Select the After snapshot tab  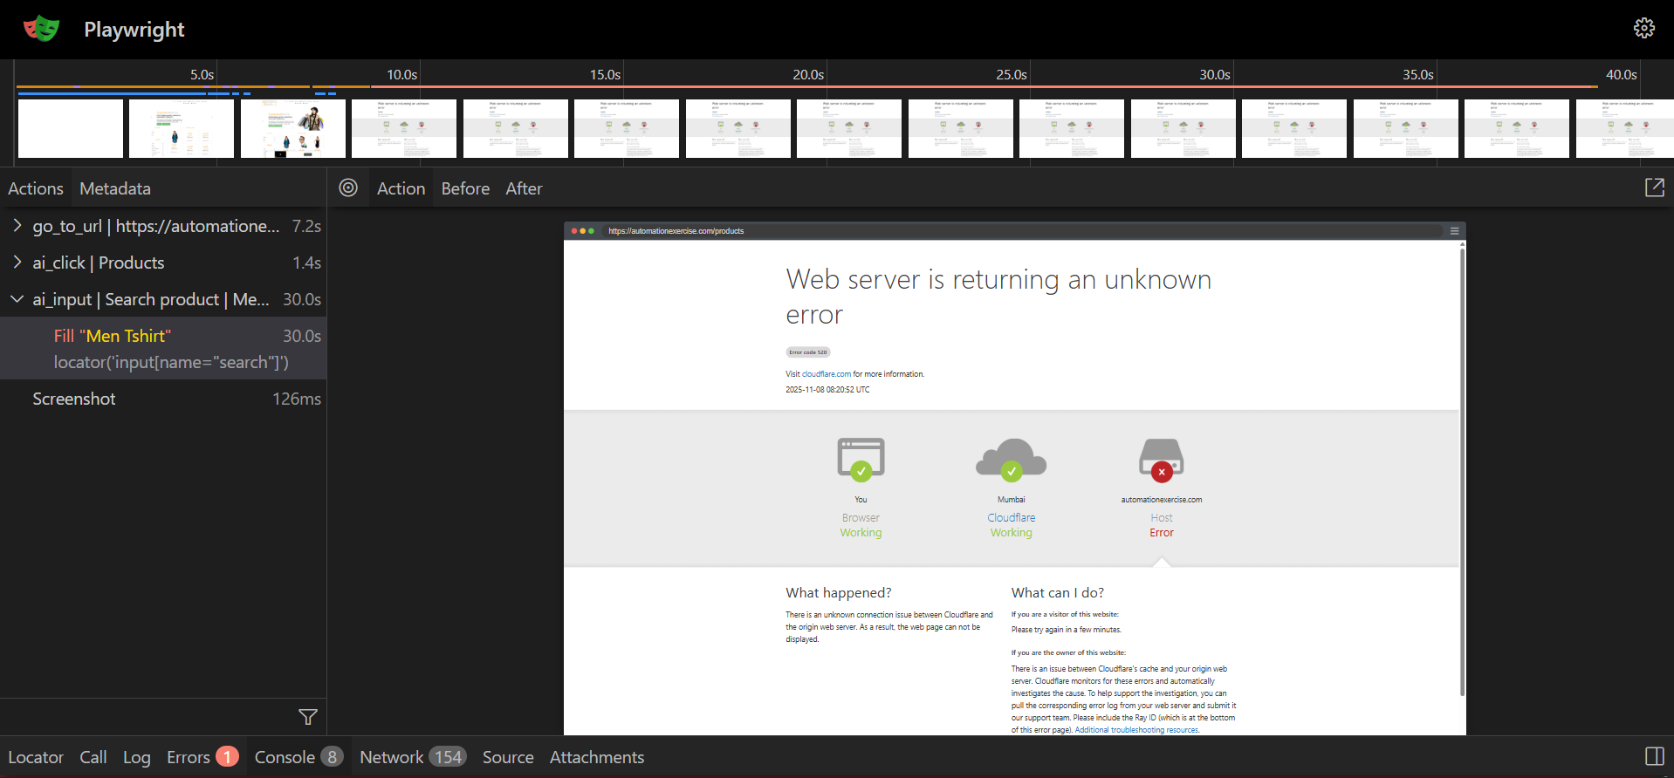coord(524,188)
